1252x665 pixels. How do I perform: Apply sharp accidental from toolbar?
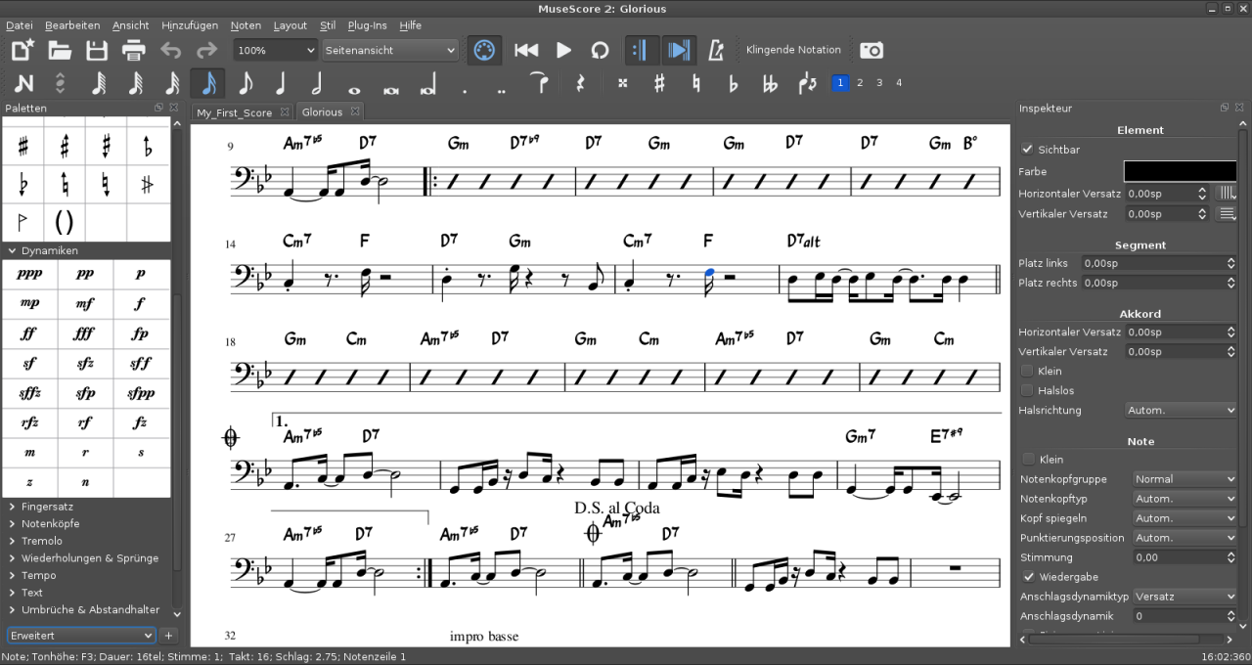[x=659, y=83]
